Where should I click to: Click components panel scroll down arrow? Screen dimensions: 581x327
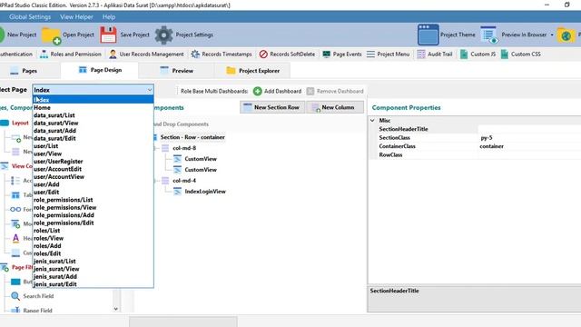pyautogui.click(x=116, y=309)
